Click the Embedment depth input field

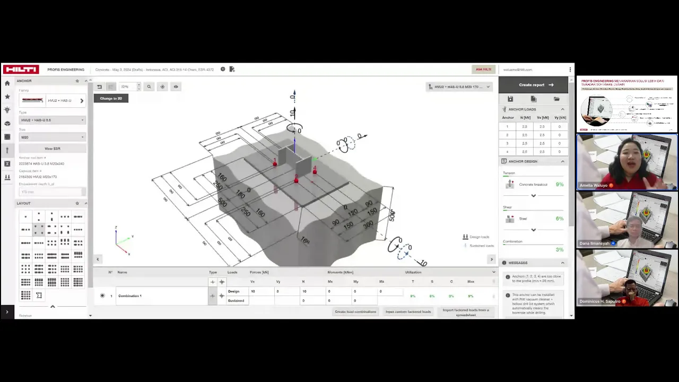click(51, 192)
